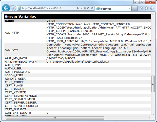157x122 pixels.
Task: Refresh the page with the reload icon
Action: tap(88, 8)
